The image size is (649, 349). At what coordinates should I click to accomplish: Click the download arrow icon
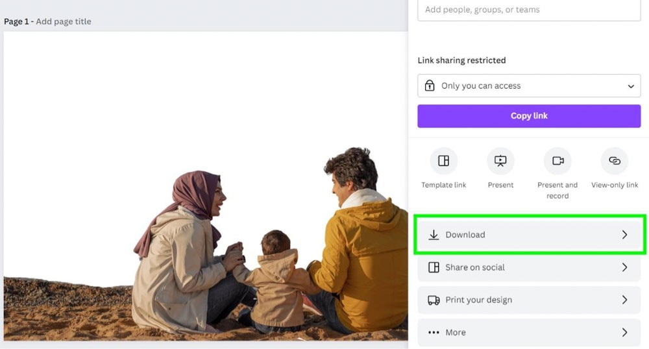coord(434,234)
